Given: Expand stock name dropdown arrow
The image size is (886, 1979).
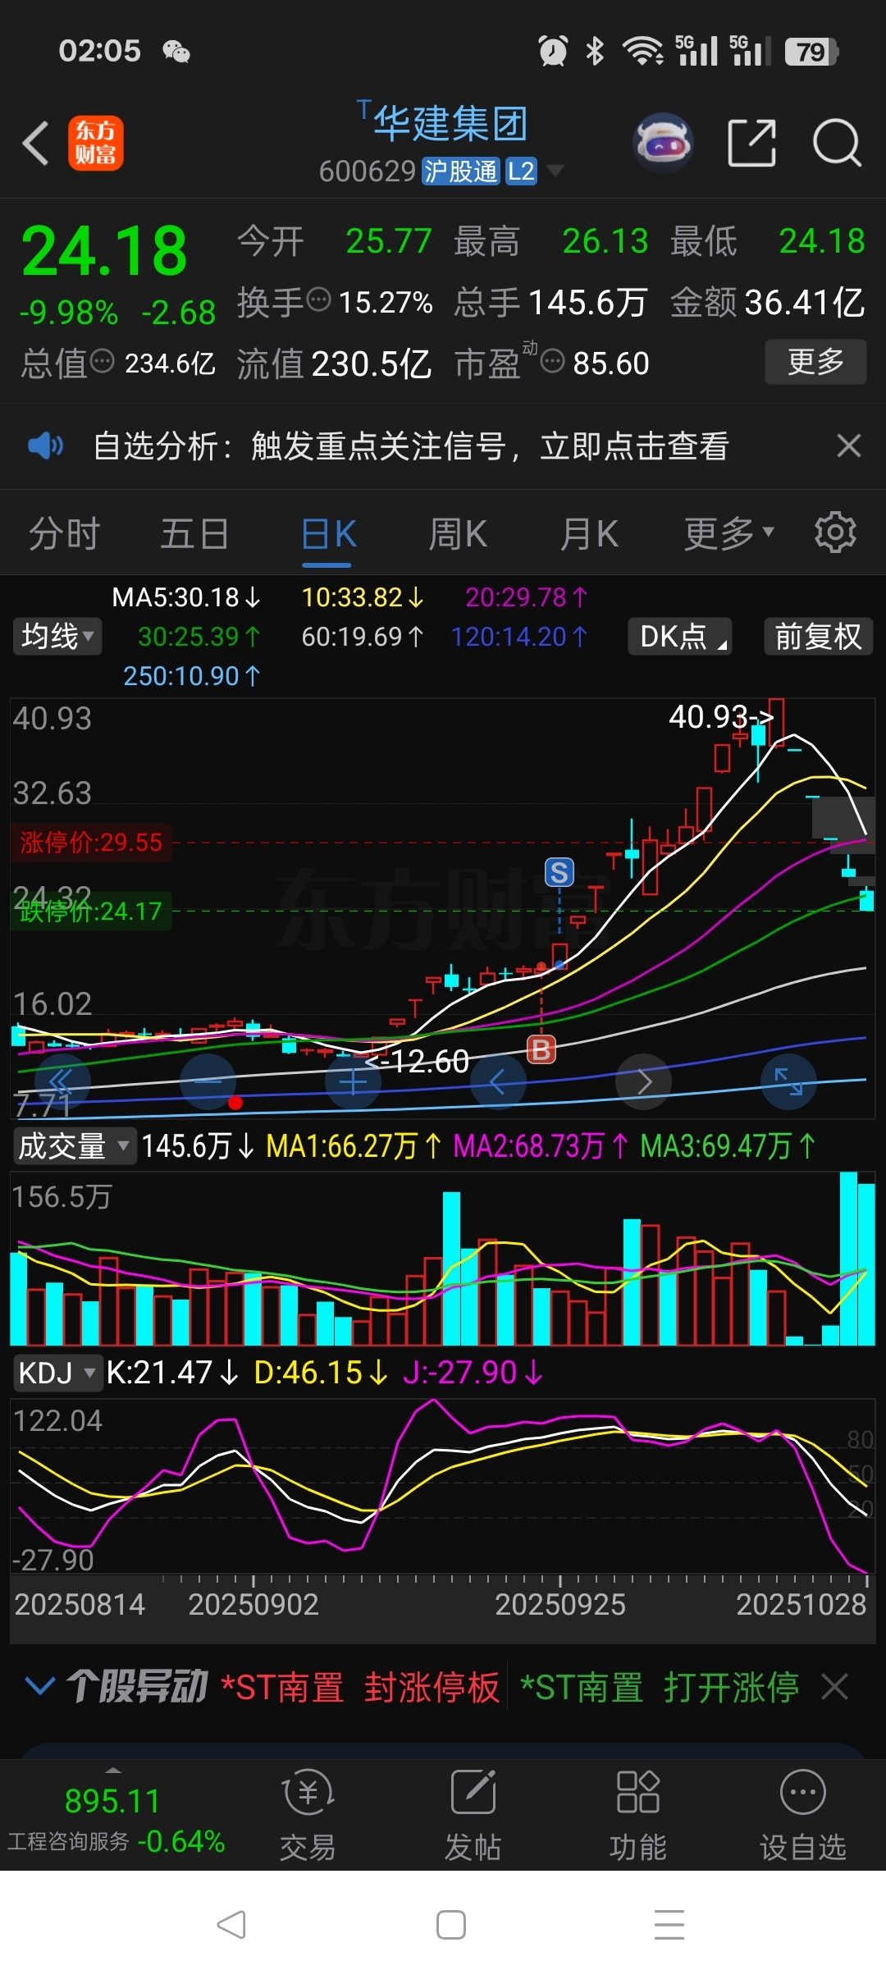Looking at the screenshot, I should click(x=555, y=171).
